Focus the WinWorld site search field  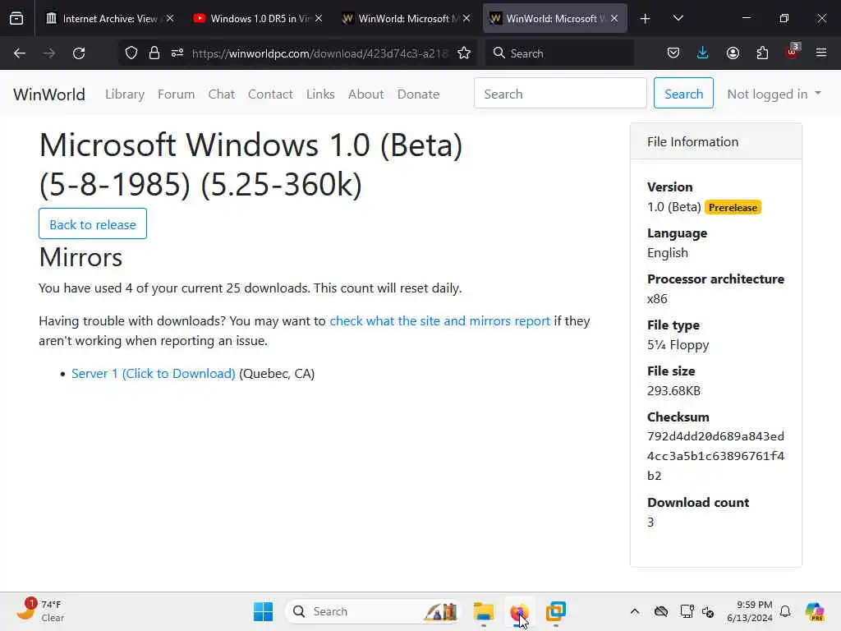[560, 94]
